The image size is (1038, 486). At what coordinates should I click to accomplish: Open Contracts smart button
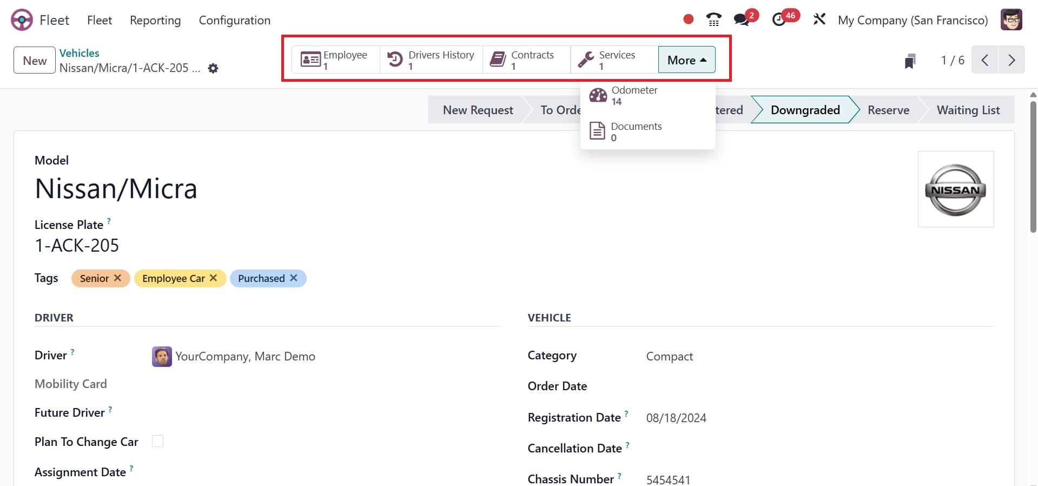click(x=526, y=60)
